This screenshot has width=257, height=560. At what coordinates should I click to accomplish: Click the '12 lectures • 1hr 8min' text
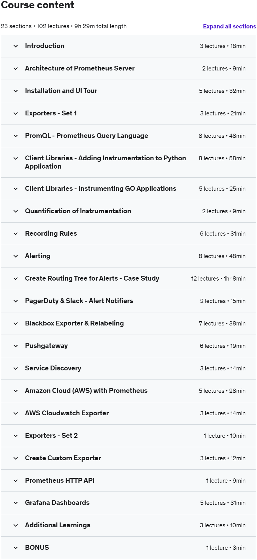[x=218, y=279]
